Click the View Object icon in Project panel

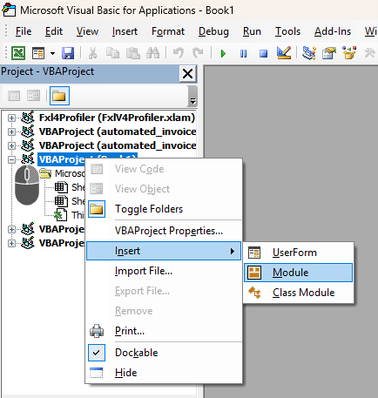pyautogui.click(x=33, y=96)
